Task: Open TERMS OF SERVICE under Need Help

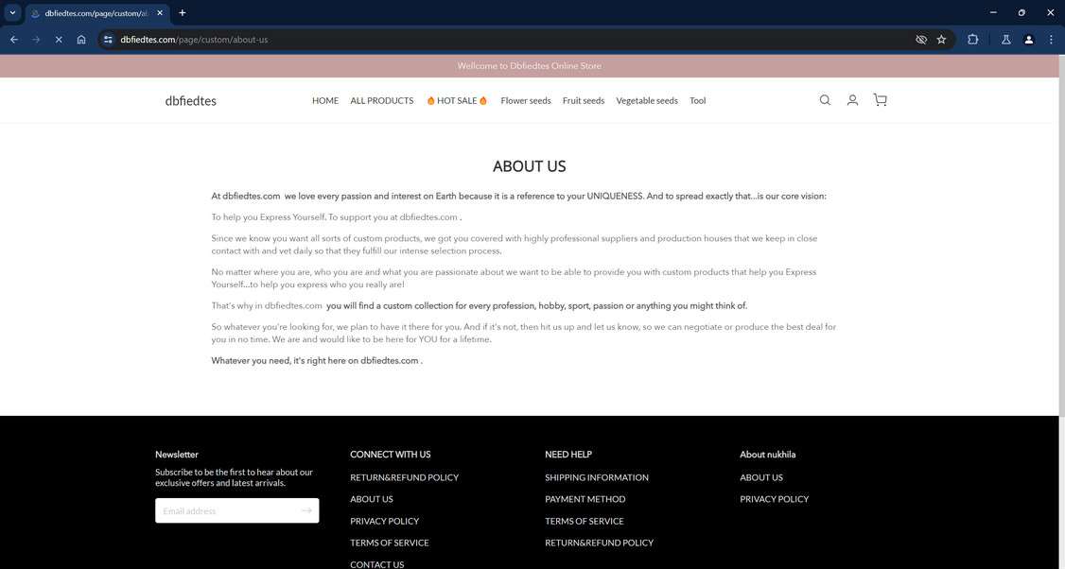Action: [585, 521]
